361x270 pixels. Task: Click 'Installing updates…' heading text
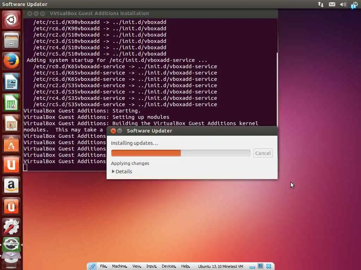tap(134, 143)
